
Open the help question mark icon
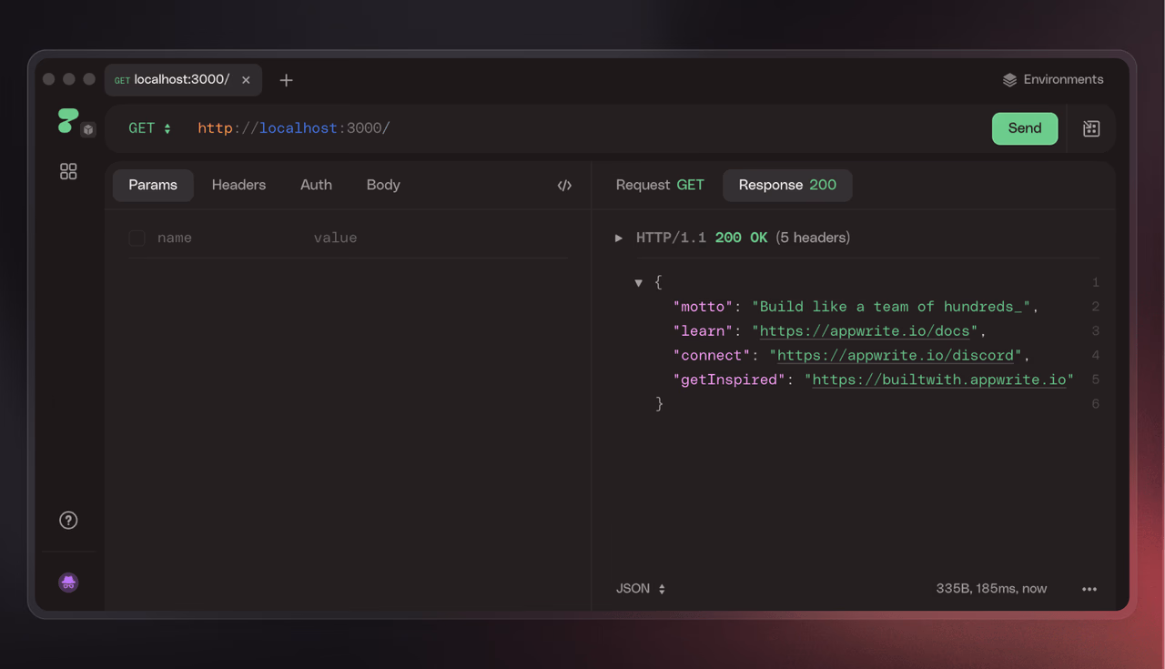coord(68,520)
